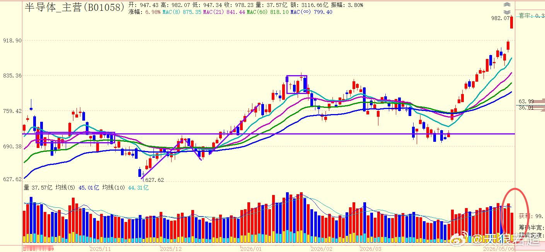Click the 918.90 price axis label
The image size is (545, 252).
pyautogui.click(x=12, y=40)
